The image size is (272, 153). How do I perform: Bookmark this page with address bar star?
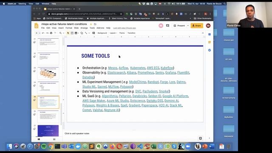click(121, 14)
